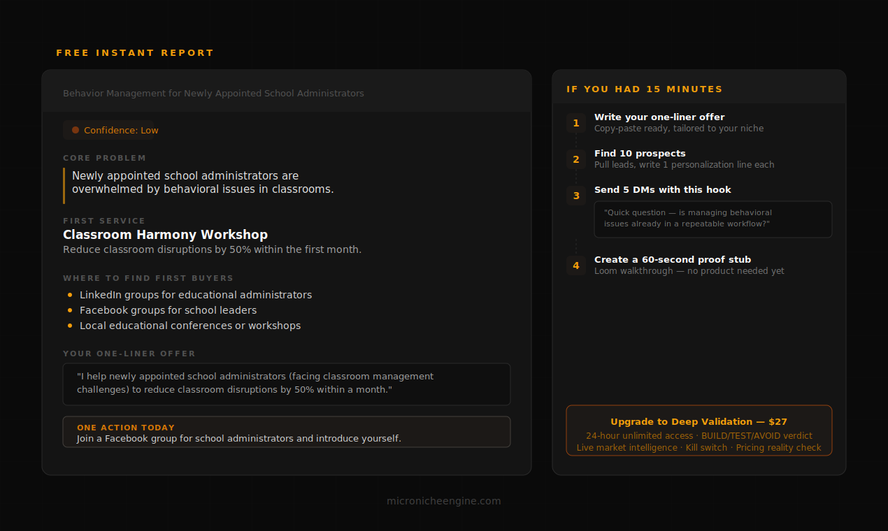Click the step 3 number badge
This screenshot has width=888, height=531.
coord(576,196)
